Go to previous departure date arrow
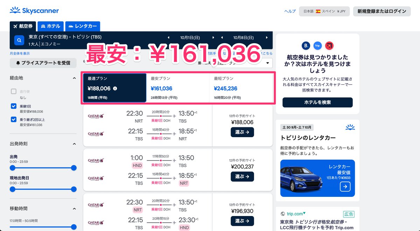This screenshot has height=231, width=420. point(169,37)
